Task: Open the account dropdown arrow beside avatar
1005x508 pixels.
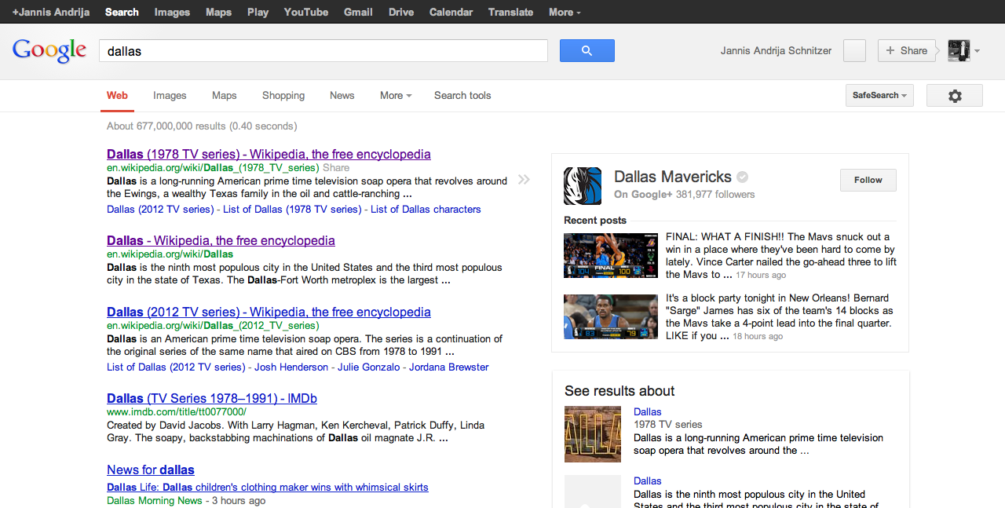Action: (977, 51)
